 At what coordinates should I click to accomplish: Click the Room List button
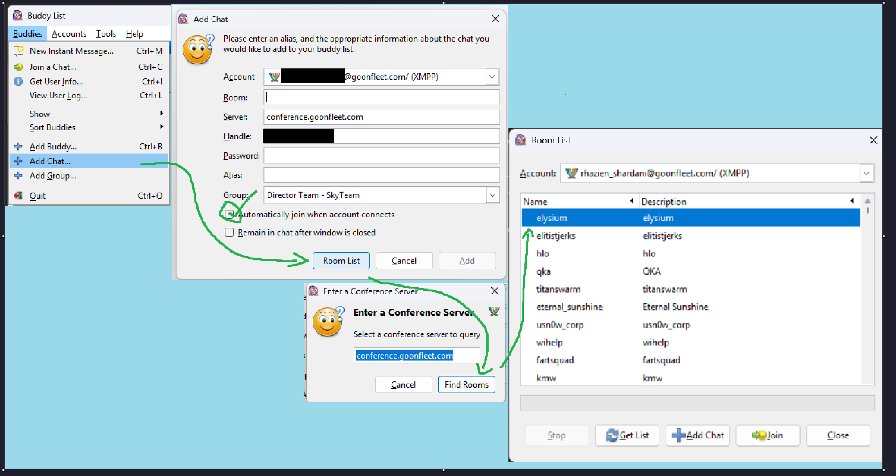coord(341,261)
